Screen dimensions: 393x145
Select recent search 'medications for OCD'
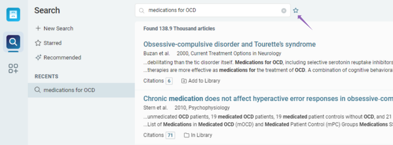coord(81,90)
